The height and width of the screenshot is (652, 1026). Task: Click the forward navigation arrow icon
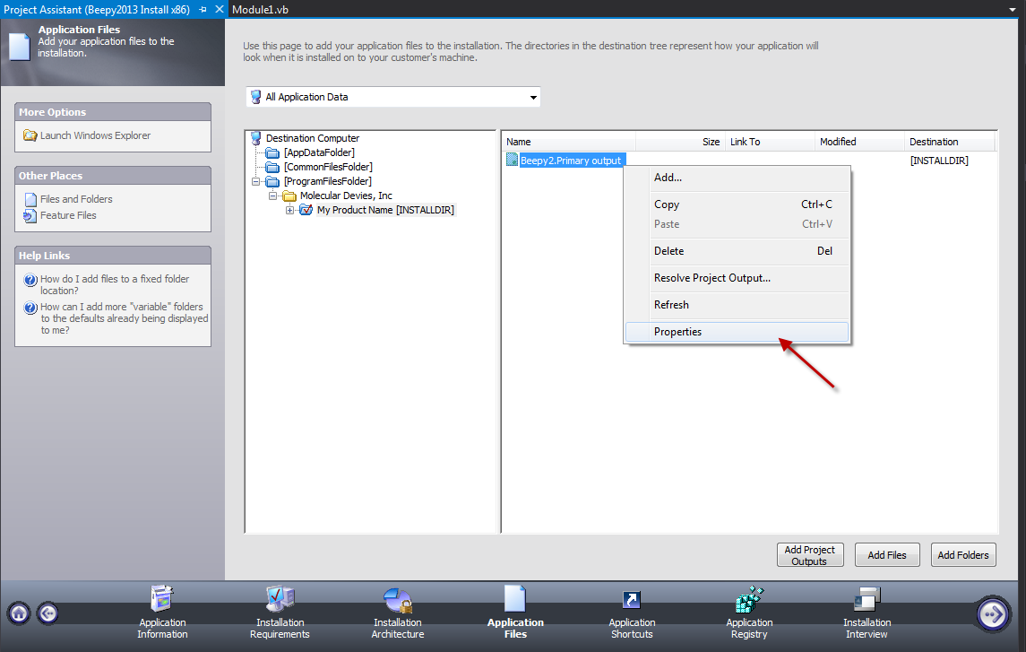click(993, 613)
